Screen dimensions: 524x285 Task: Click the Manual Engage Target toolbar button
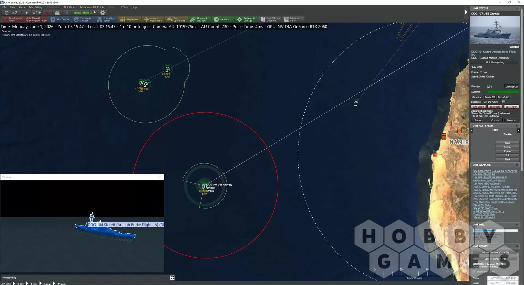[37, 19]
